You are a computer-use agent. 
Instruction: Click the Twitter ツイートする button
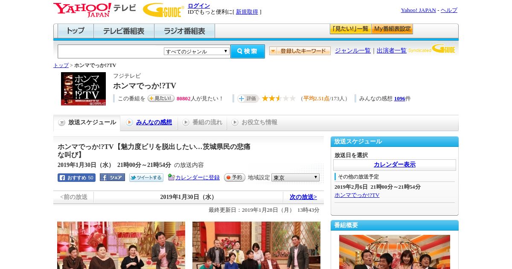click(x=146, y=178)
